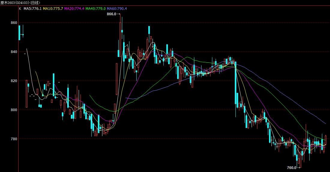Click the yellow MA10:775.7 legend
The width and height of the screenshot is (330, 172).
53,9
